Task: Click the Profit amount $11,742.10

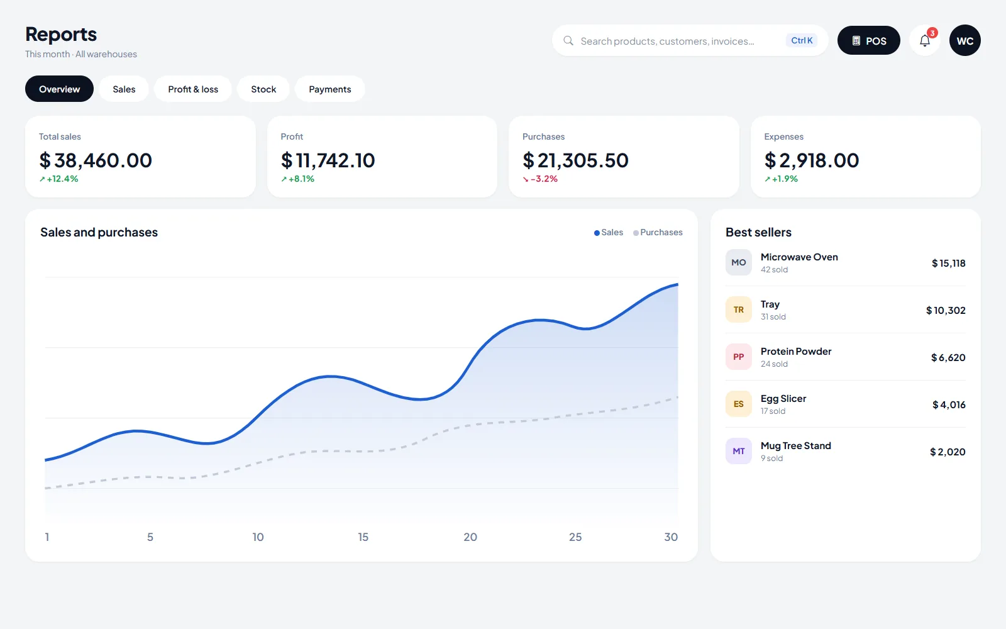Action: 328,160
